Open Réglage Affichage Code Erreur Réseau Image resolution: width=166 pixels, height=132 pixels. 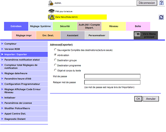tap(24, 91)
